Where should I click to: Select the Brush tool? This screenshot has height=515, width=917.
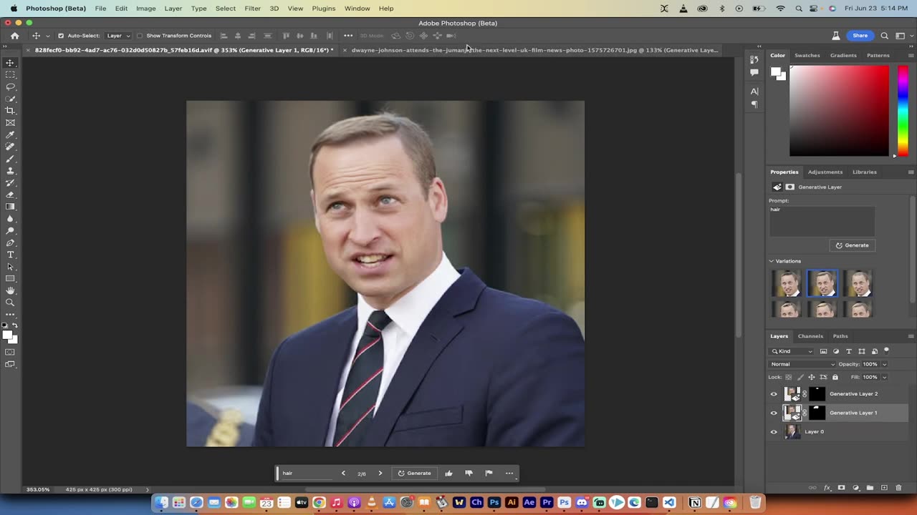point(10,159)
